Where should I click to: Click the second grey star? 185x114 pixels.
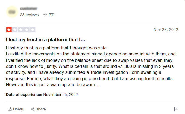coord(15,30)
